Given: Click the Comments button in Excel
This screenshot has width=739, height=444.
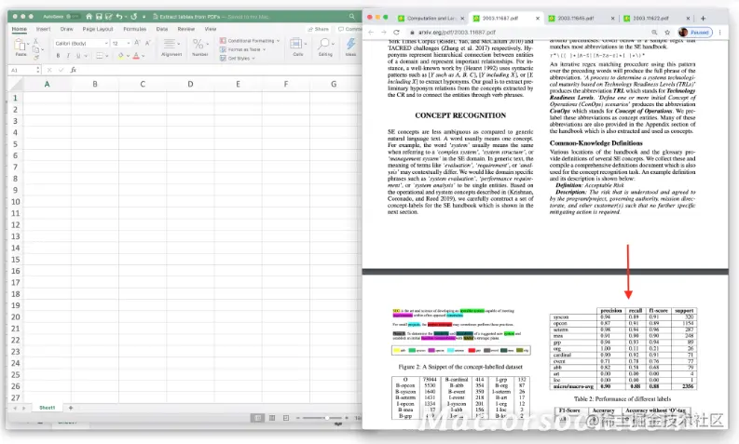Looking at the screenshot, I should tap(349, 29).
